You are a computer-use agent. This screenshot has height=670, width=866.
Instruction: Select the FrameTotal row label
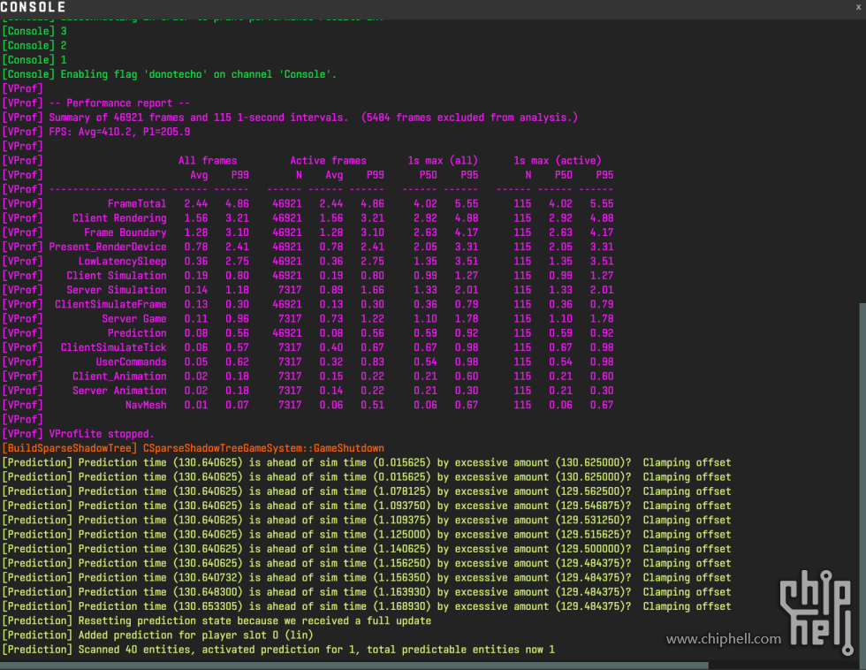(137, 203)
